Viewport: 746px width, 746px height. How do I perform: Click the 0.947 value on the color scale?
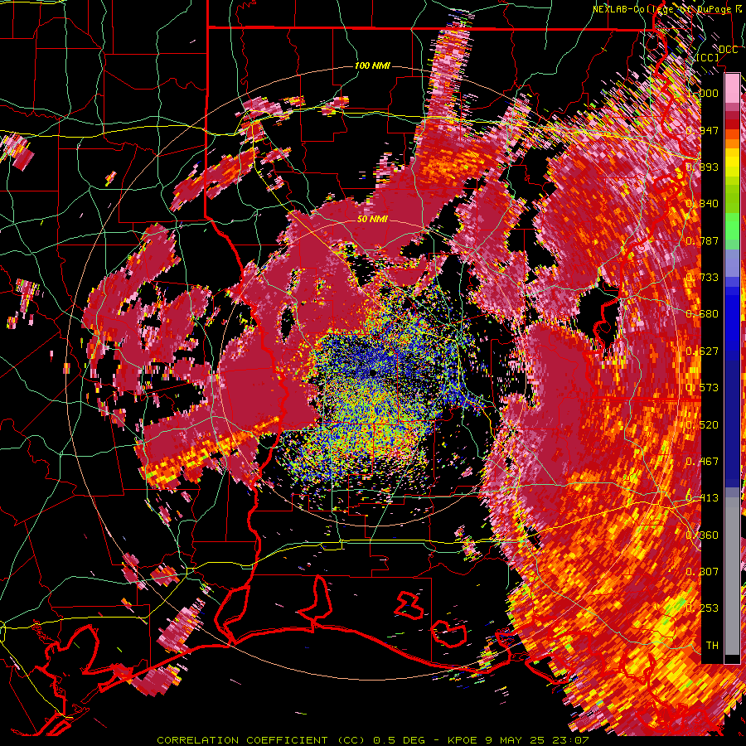[702, 130]
